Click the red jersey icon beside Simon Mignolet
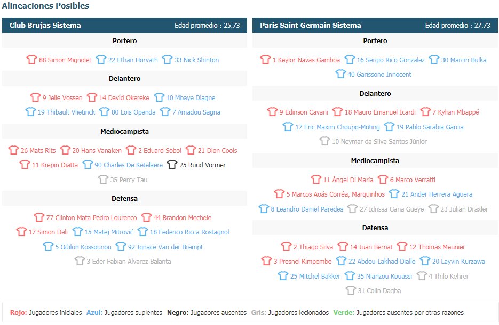This screenshot has width=499, height=325. [31, 60]
